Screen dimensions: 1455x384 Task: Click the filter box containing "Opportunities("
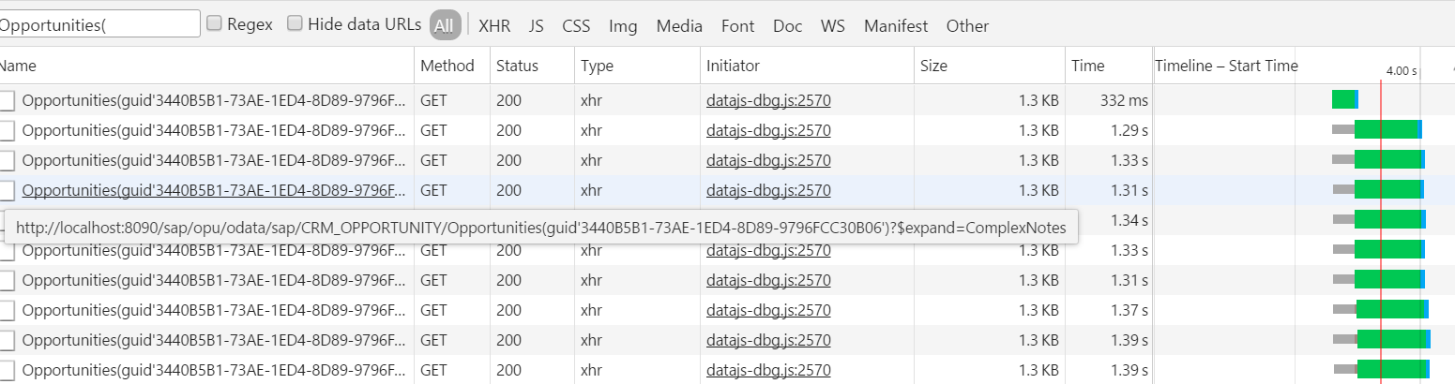pos(99,24)
